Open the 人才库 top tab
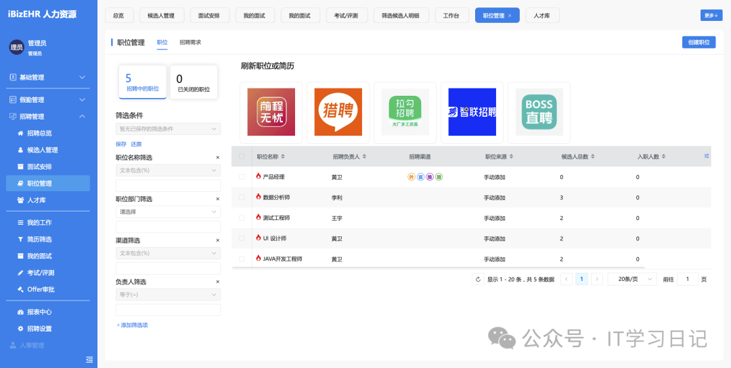The width and height of the screenshot is (731, 368). pos(542,16)
